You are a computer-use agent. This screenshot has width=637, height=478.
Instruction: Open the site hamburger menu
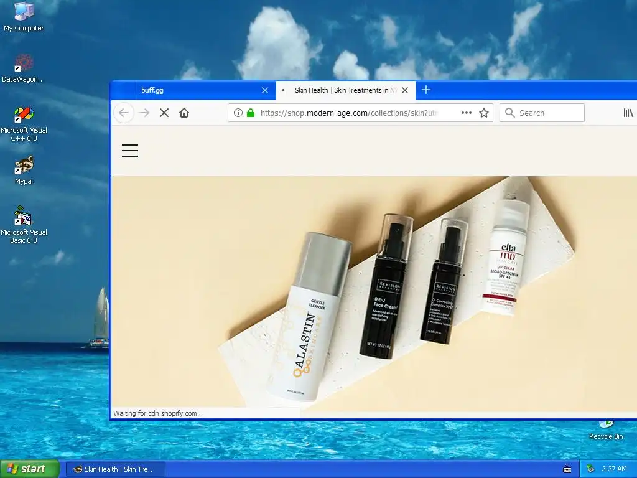click(x=130, y=151)
